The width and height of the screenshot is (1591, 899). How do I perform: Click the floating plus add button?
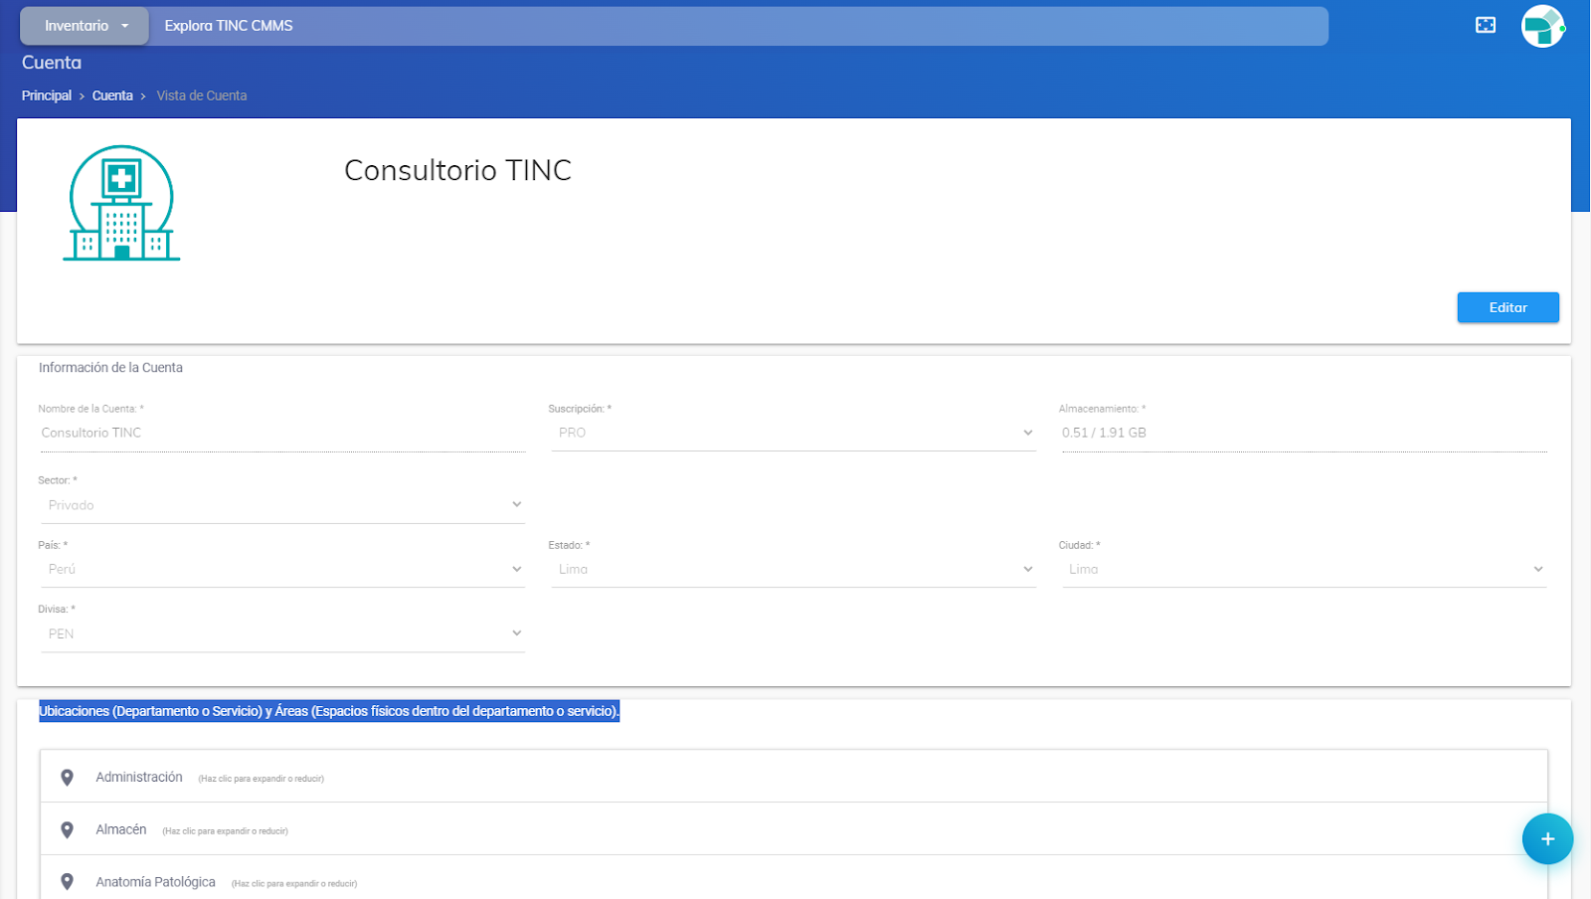(1546, 838)
